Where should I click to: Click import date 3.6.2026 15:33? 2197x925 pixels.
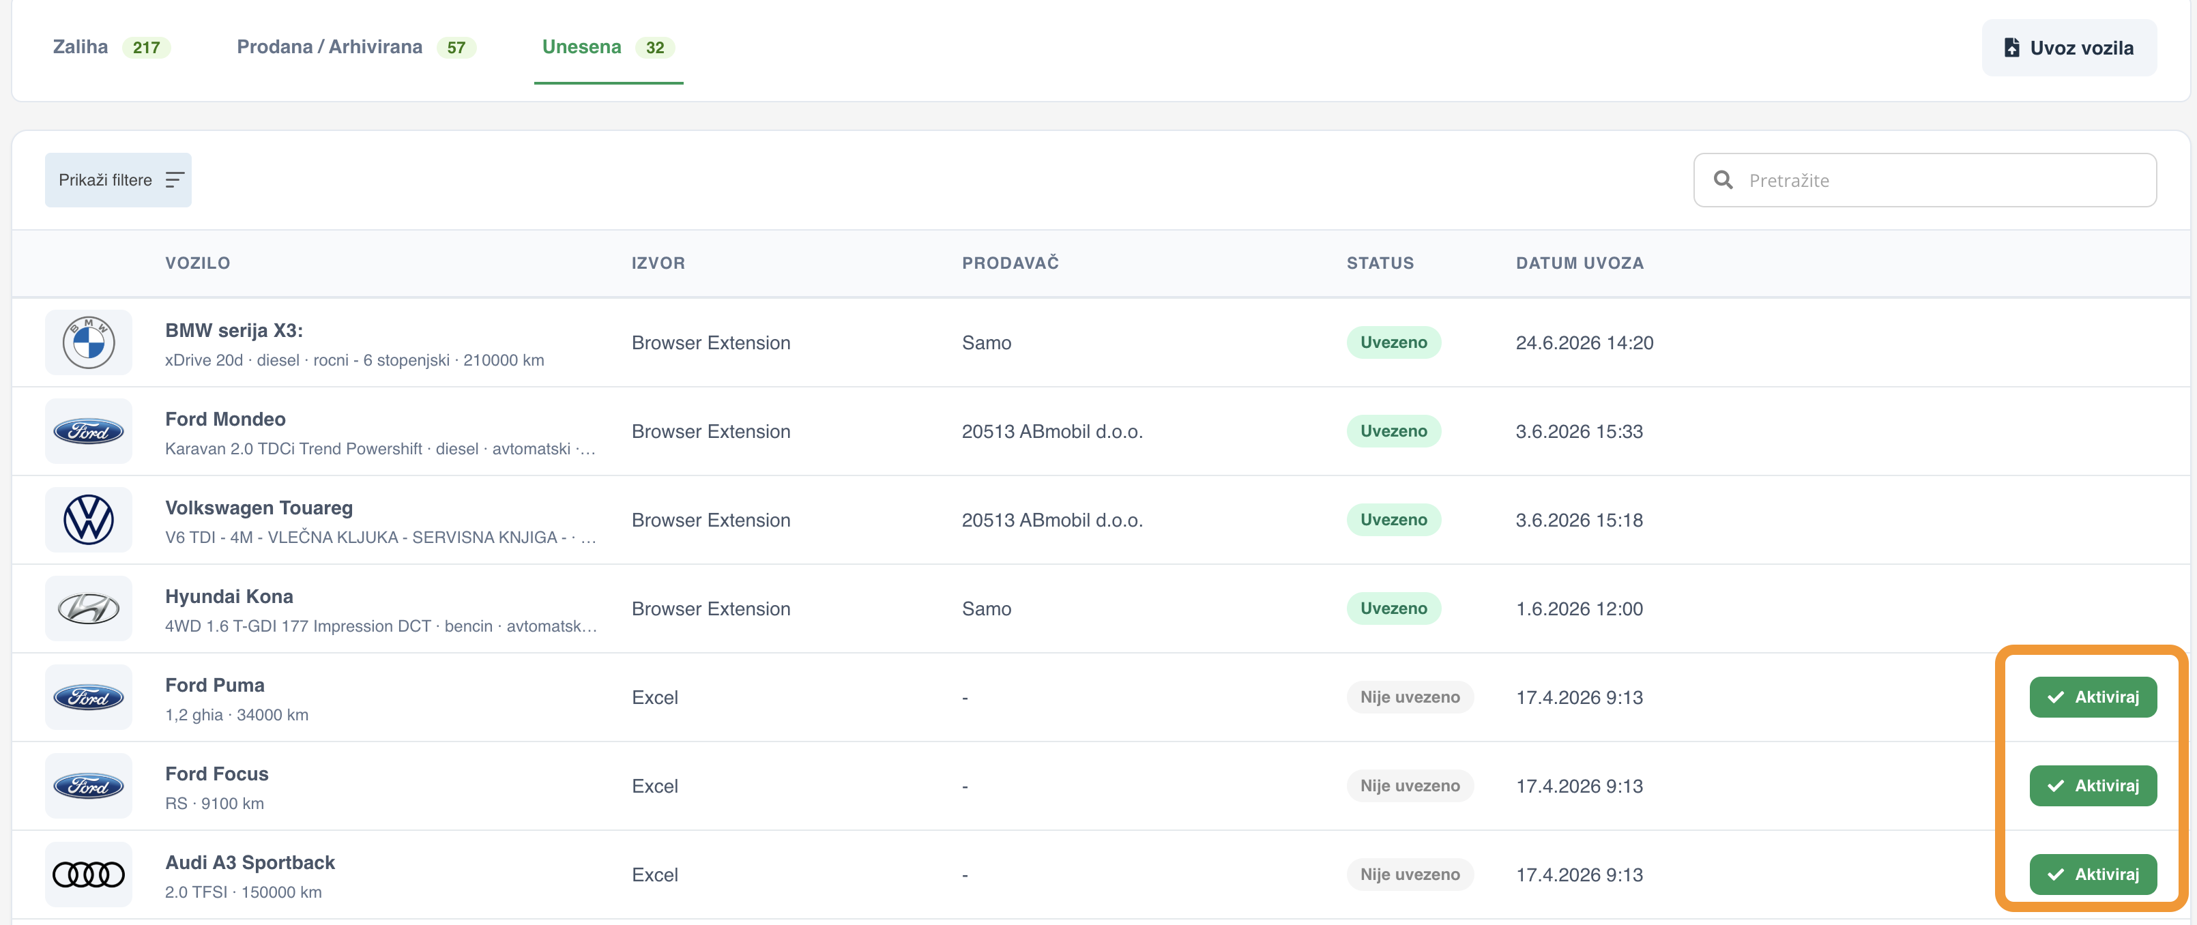click(x=1580, y=431)
